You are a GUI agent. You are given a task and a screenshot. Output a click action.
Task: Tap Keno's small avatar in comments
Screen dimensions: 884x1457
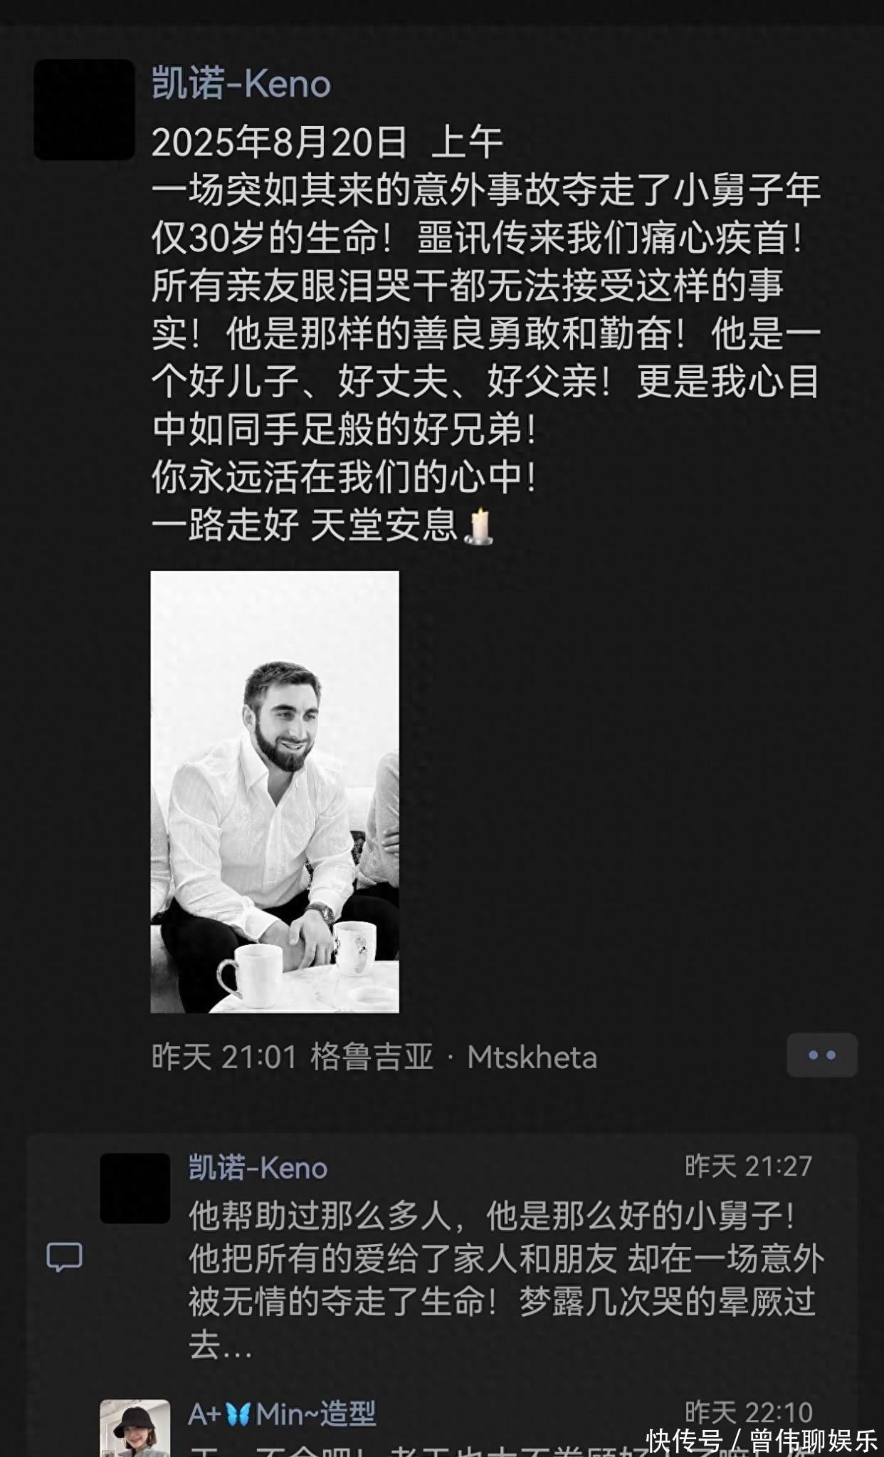point(135,1189)
